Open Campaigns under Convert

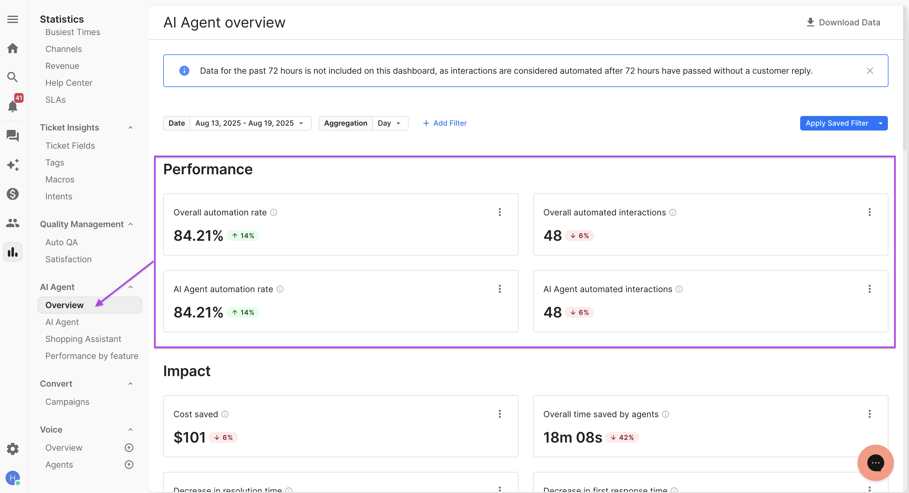(67, 402)
